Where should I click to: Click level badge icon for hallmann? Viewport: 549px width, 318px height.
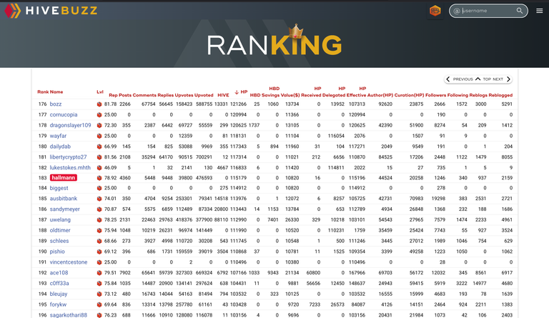pos(99,178)
